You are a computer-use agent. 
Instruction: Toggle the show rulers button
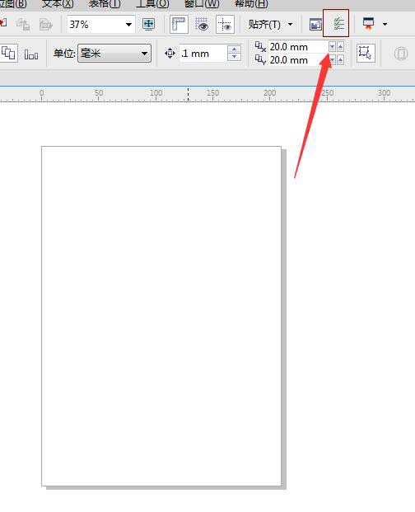[x=179, y=24]
